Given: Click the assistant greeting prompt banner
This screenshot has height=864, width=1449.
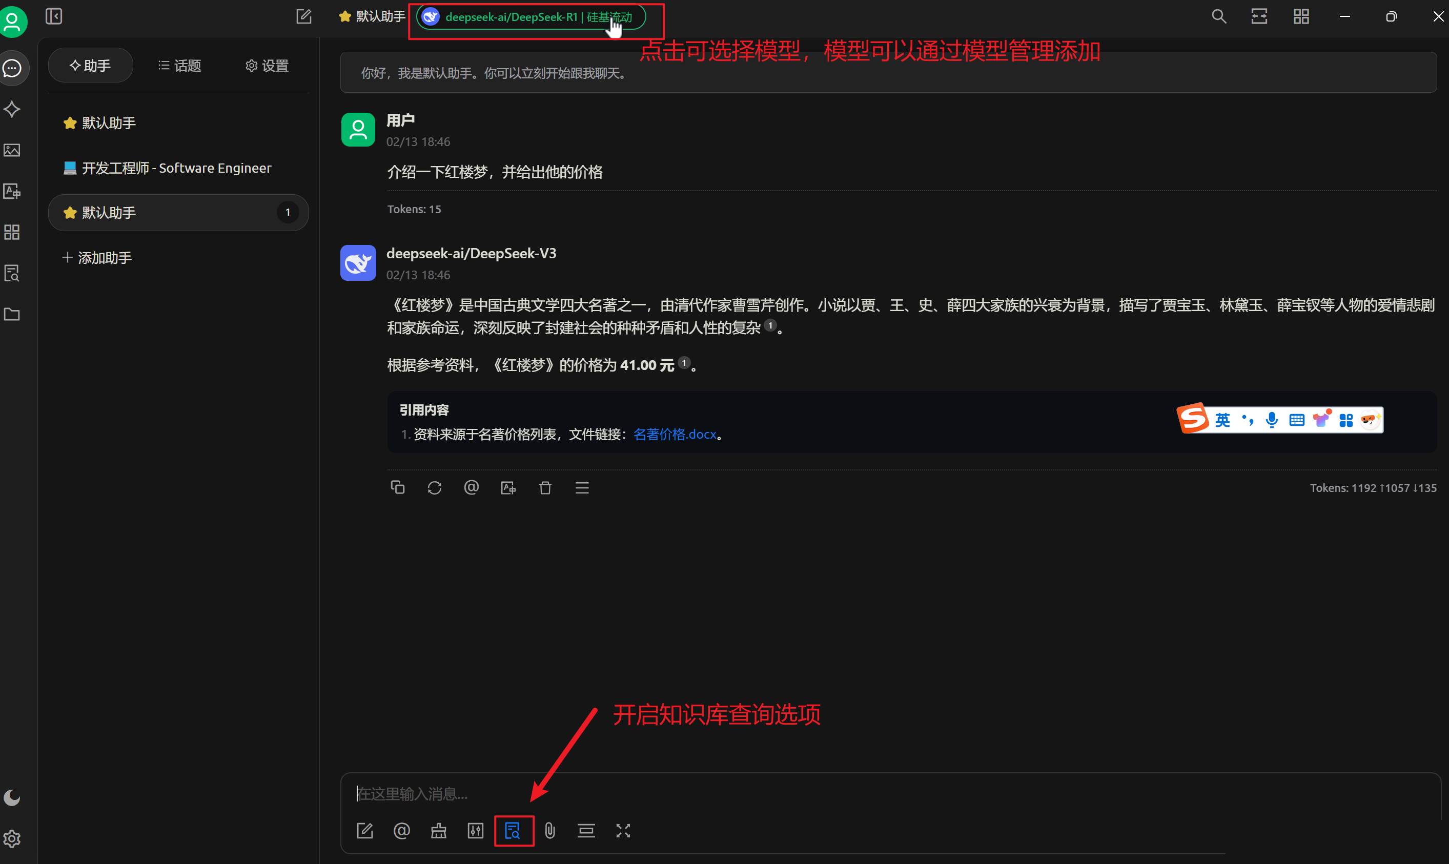Looking at the screenshot, I should 888,73.
